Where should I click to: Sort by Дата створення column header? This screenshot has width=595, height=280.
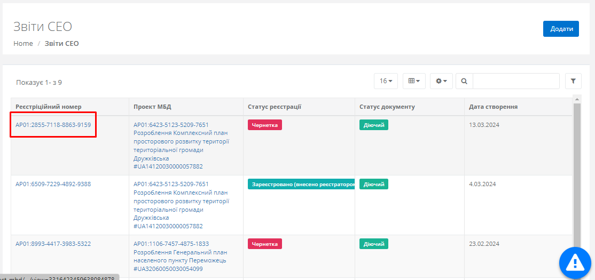click(x=493, y=107)
